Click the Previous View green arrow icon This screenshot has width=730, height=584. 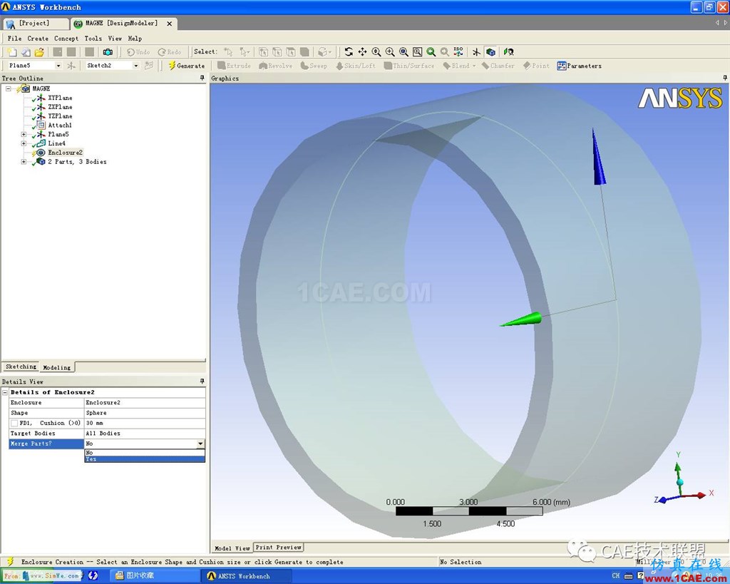pyautogui.click(x=431, y=52)
